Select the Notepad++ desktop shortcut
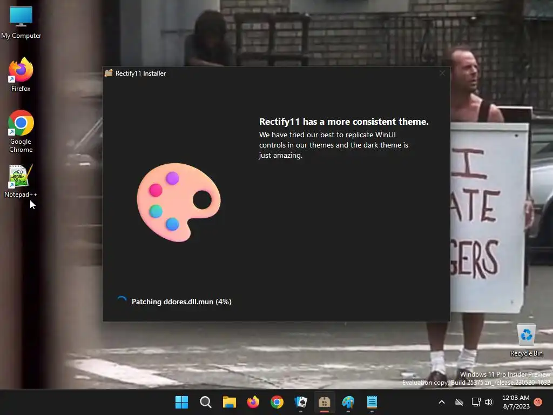This screenshot has height=415, width=553. pos(21,181)
